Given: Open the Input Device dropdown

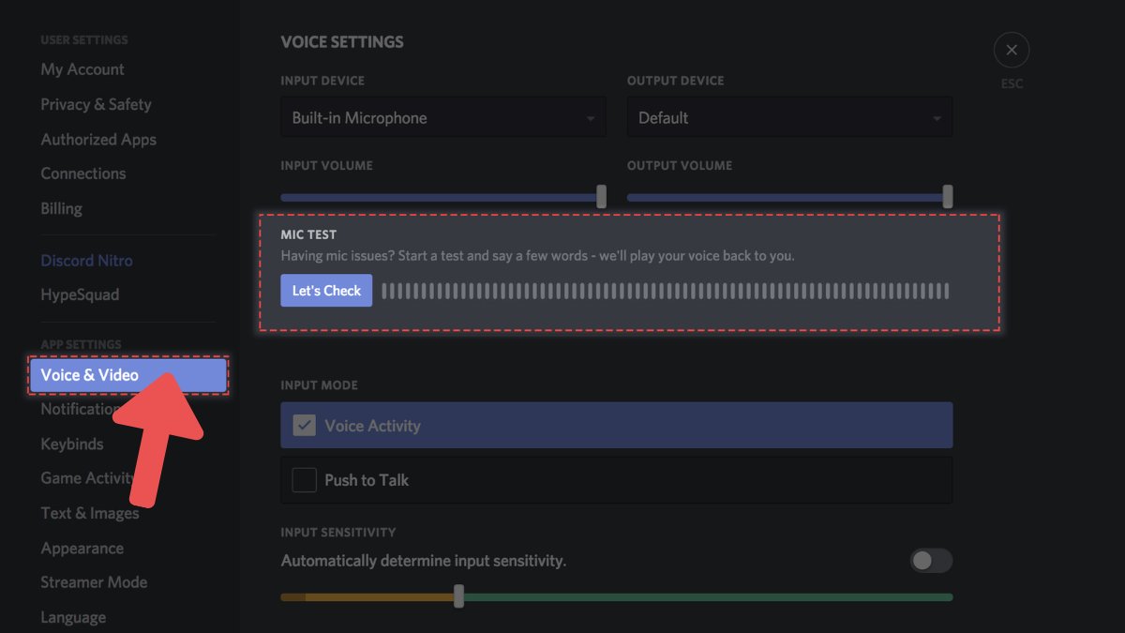Looking at the screenshot, I should (x=442, y=118).
